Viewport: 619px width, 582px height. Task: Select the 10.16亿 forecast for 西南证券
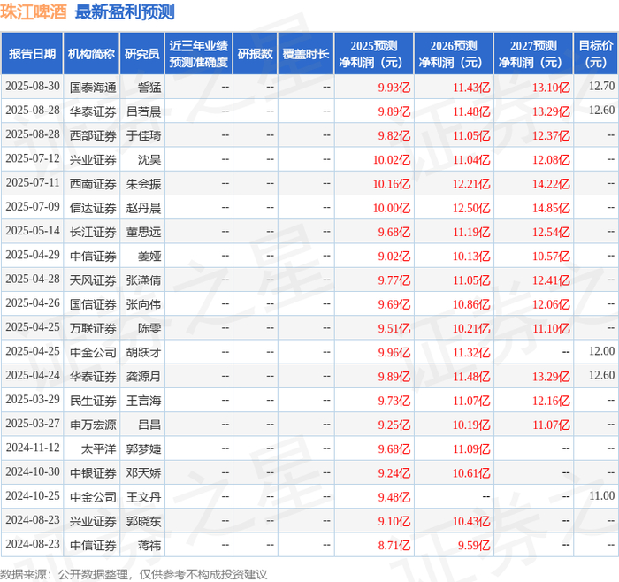[392, 184]
